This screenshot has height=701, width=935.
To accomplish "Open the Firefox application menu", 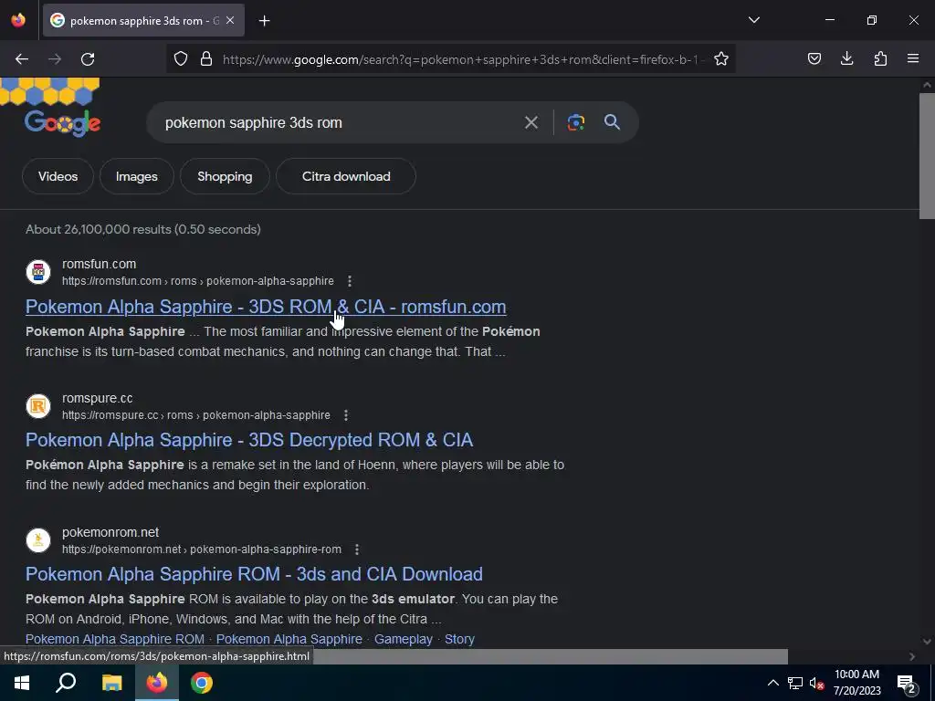I will [913, 58].
